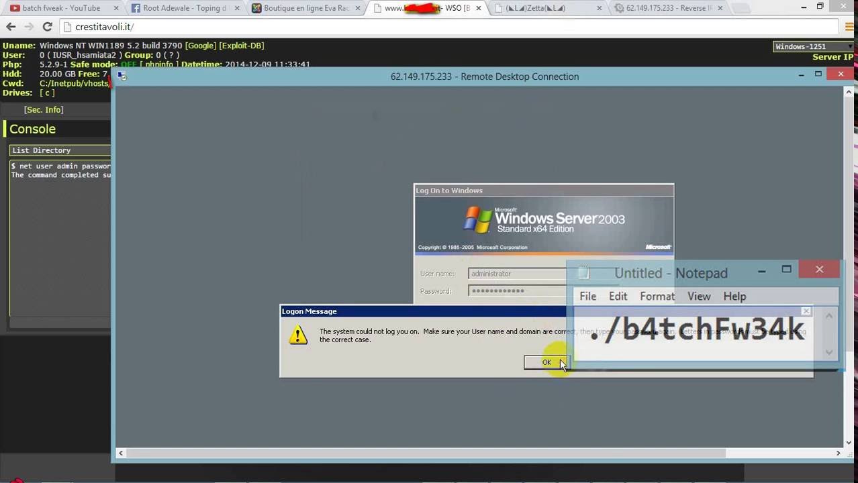The width and height of the screenshot is (858, 483).
Task: Click the Notepad title bar icon
Action: 583,273
